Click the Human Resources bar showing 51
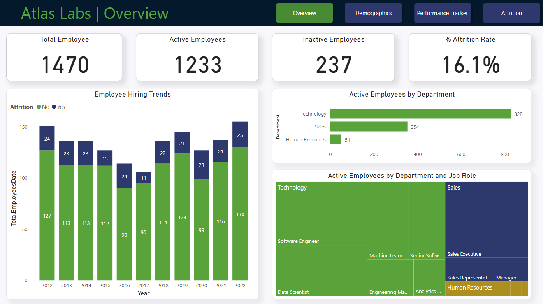 pyautogui.click(x=336, y=139)
